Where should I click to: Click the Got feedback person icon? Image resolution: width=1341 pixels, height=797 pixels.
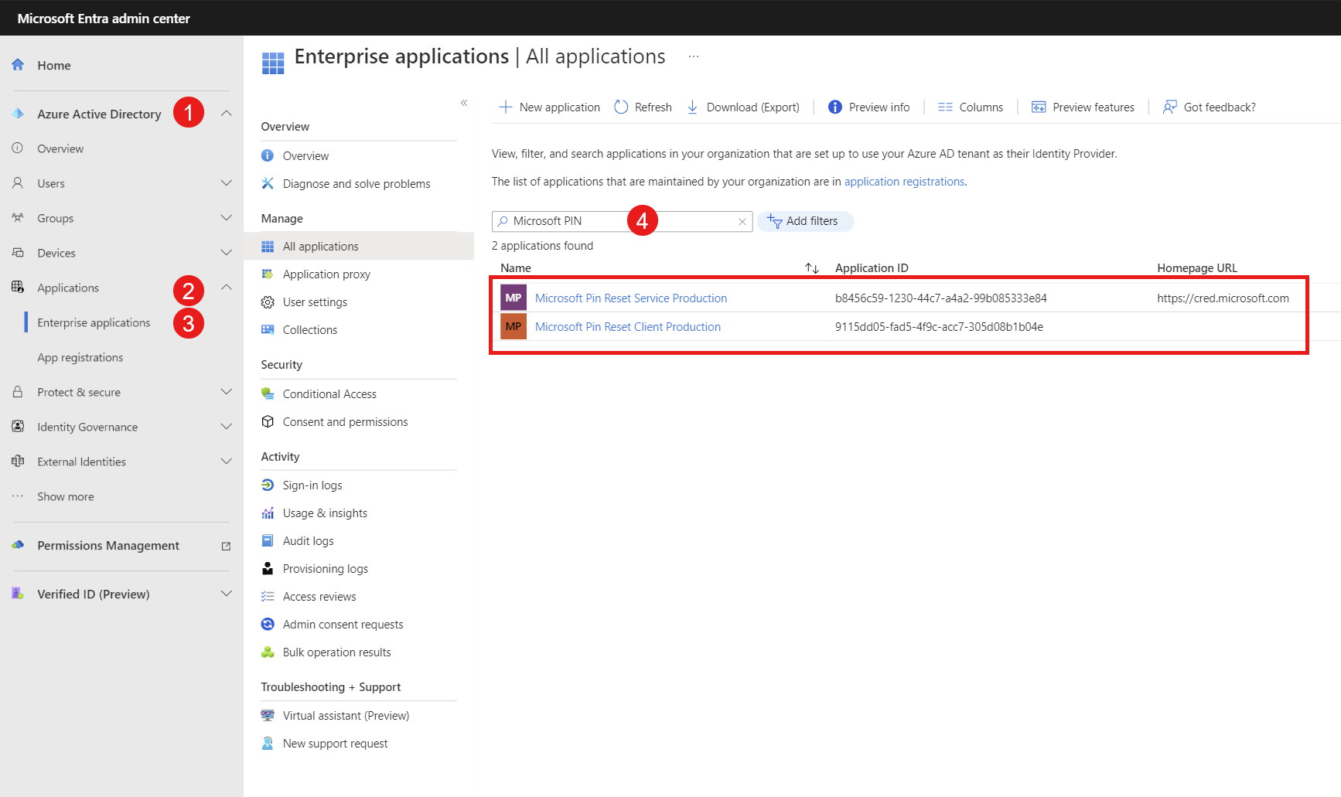(x=1170, y=107)
